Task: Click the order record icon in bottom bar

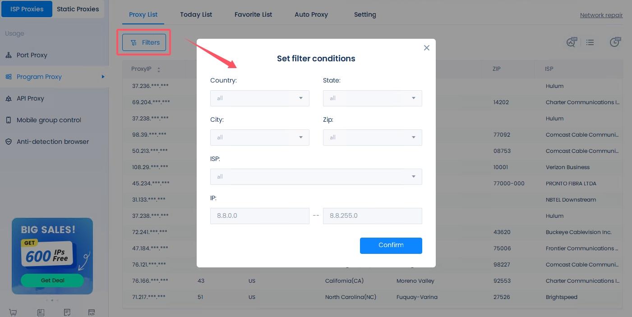Action: click(x=67, y=312)
